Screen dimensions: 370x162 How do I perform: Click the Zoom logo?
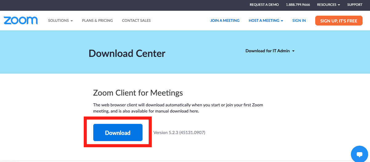(21, 20)
